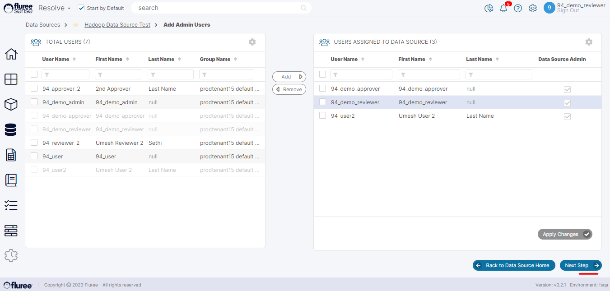Screen dimensions: 610x291
Task: Open the checklist icon in sidebar
Action: [11, 206]
